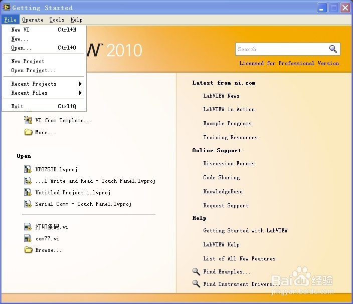Choose New VI from the File menu
Screen dimensions: 353x304
pos(44,30)
